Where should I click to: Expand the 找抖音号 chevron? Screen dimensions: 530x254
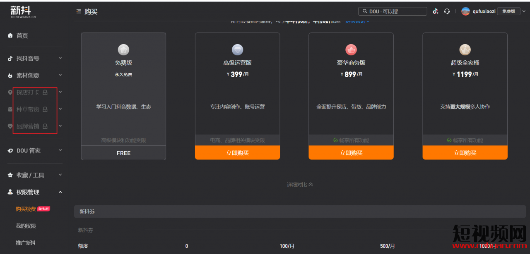(60, 58)
